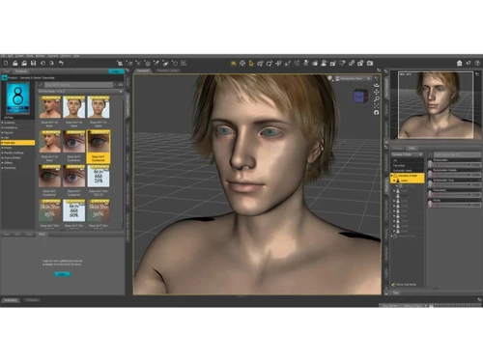483x362 pixels.
Task: Click cyan Login button beside Products tab
Action: click(x=116, y=71)
